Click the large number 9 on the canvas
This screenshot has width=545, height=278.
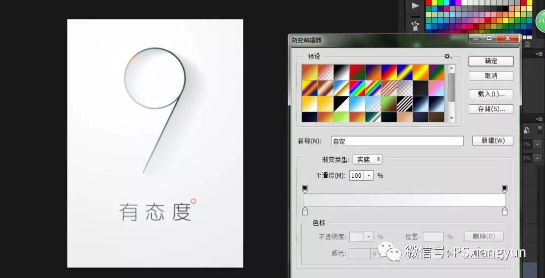(x=155, y=110)
